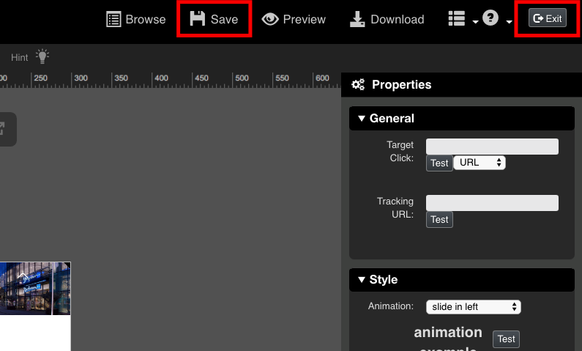Click the Properties gears icon
Viewport: 582px width, 351px height.
[358, 85]
